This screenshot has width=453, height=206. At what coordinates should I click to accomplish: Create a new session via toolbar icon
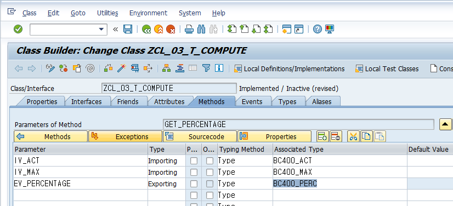[x=287, y=29]
